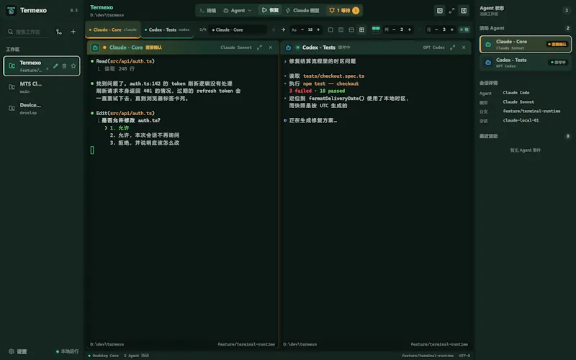Select the Codex - Tests agent card
The width and height of the screenshot is (576, 360).
tap(525, 63)
